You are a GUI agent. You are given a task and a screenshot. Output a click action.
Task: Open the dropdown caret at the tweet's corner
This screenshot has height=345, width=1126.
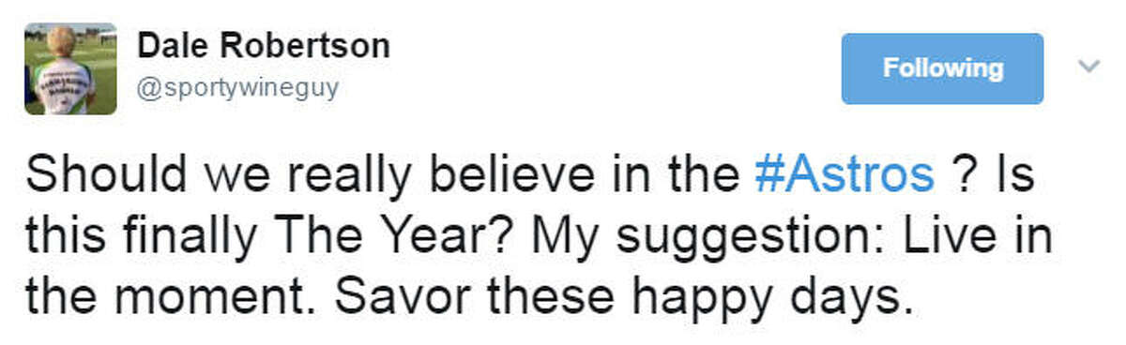coord(1088,67)
